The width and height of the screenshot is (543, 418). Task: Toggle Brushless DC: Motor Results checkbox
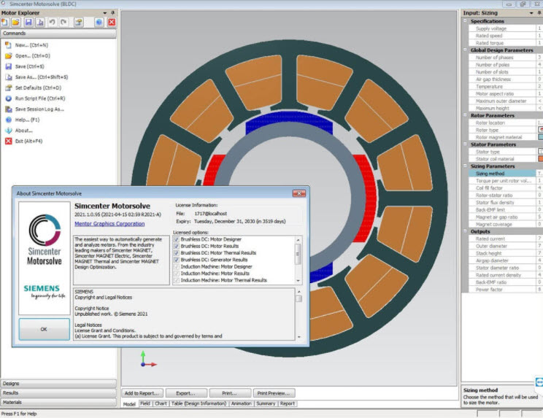[x=177, y=247]
